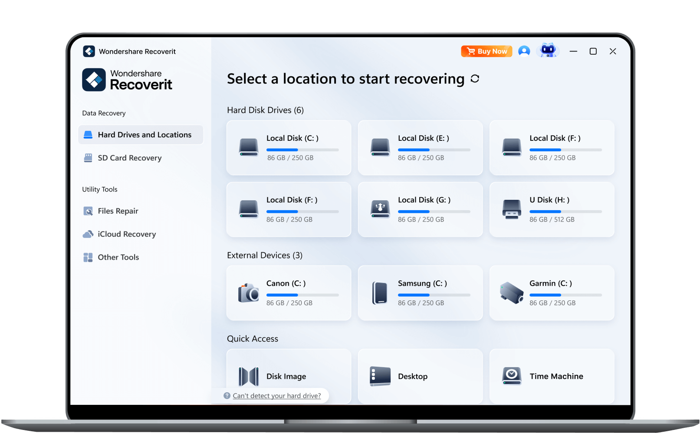Click the Disk Image icon
Screen dimensions: 700x433
[x=249, y=376]
